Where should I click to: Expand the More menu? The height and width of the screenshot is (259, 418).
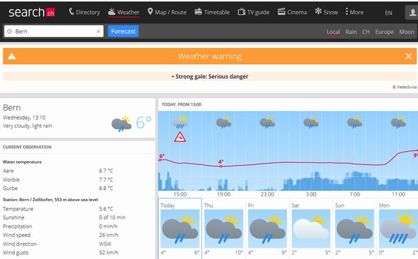(x=355, y=12)
